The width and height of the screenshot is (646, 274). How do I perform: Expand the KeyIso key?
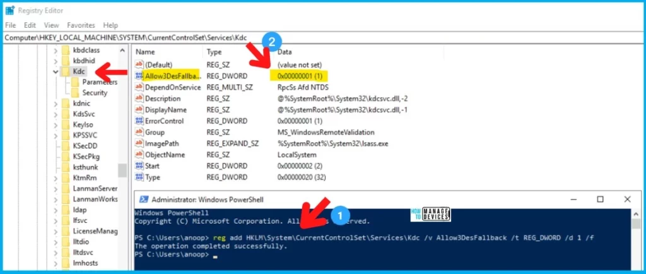point(56,125)
